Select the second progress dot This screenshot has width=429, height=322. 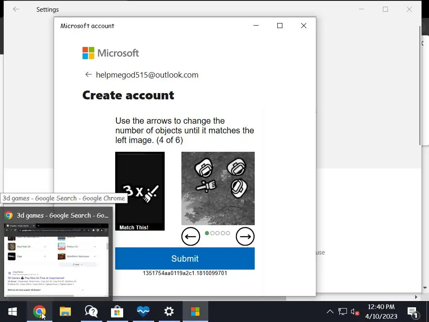(x=212, y=233)
